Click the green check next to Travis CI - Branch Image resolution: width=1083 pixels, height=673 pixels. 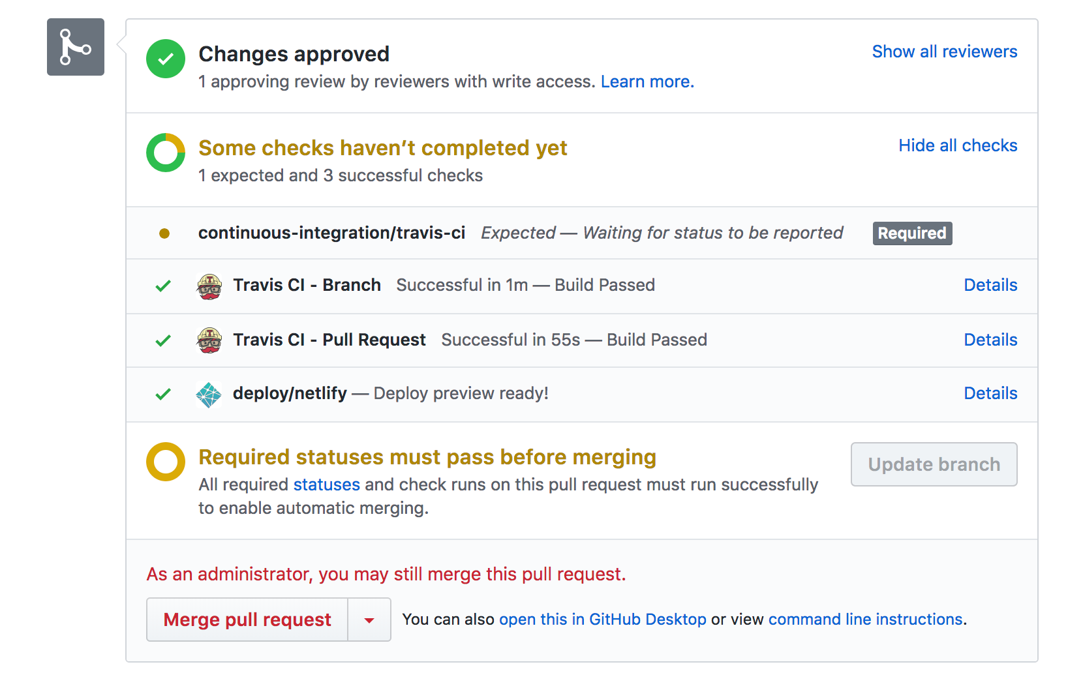pos(163,286)
